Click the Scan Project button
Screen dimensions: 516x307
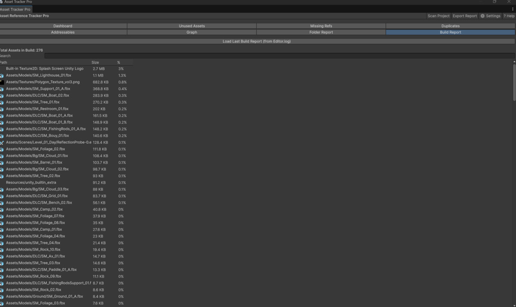(x=438, y=16)
